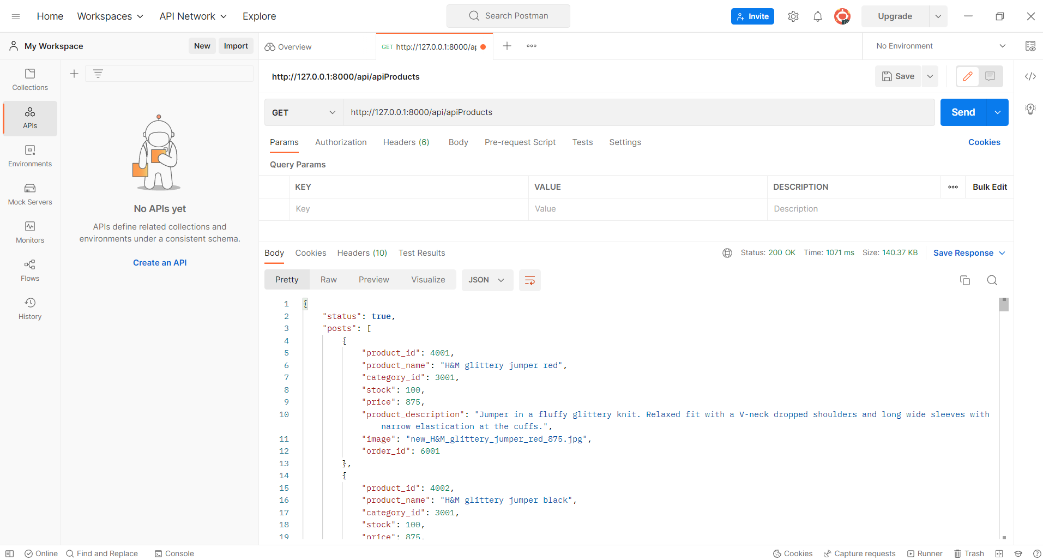The image size is (1043, 560).
Task: Switch to the Authorization tab
Action: (x=340, y=142)
